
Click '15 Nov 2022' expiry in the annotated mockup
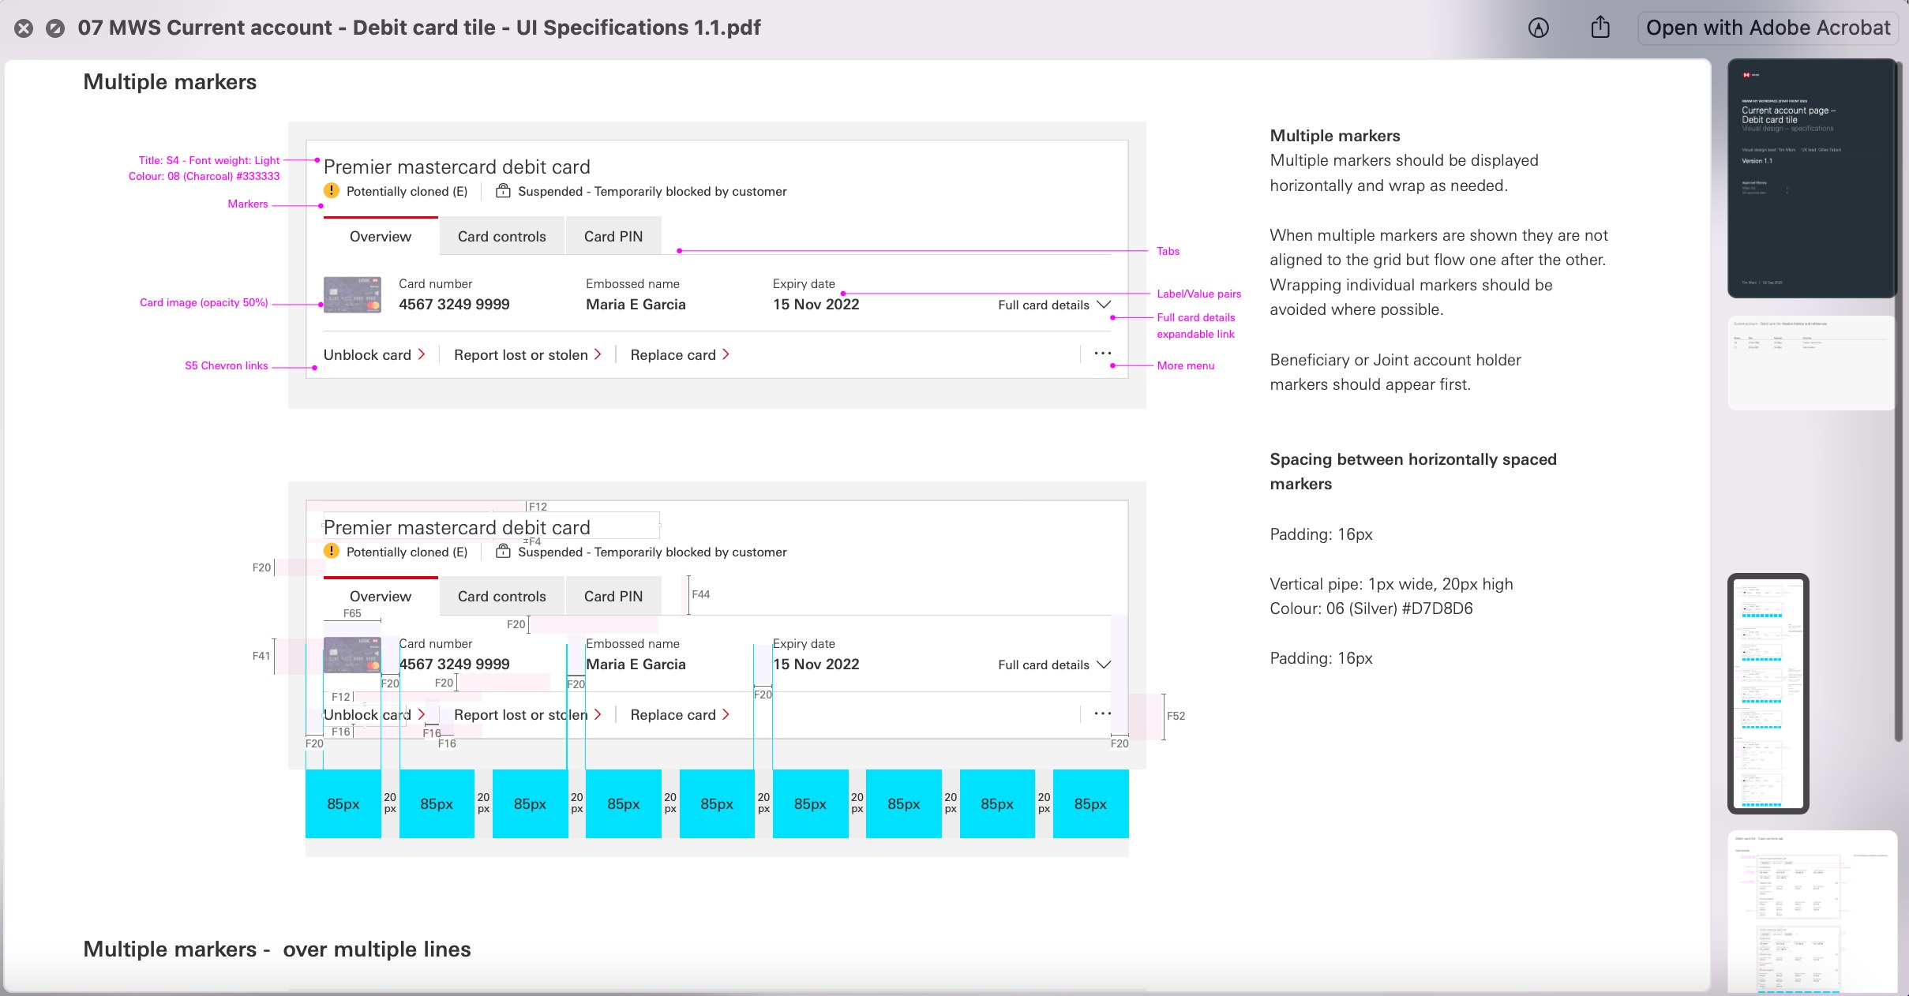(816, 305)
